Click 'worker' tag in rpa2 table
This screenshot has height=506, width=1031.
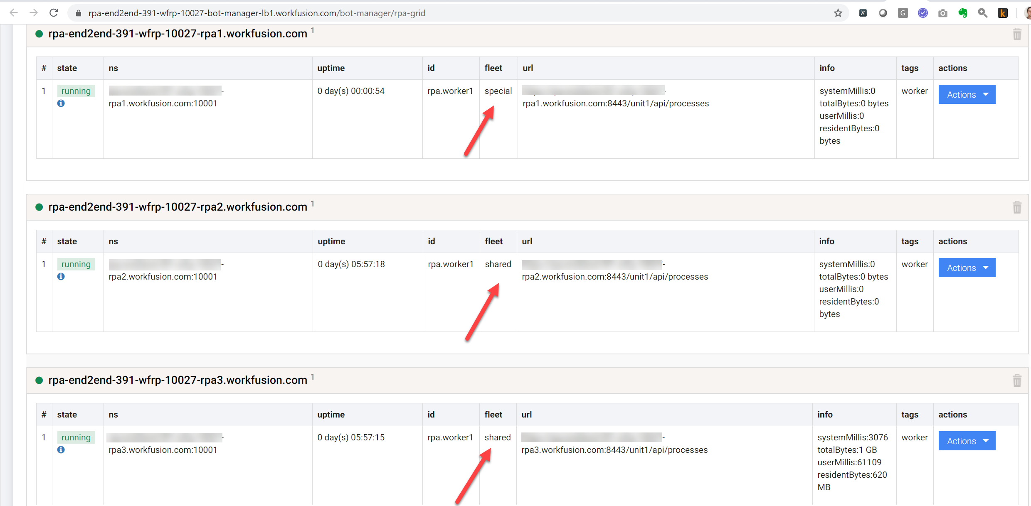coord(915,264)
